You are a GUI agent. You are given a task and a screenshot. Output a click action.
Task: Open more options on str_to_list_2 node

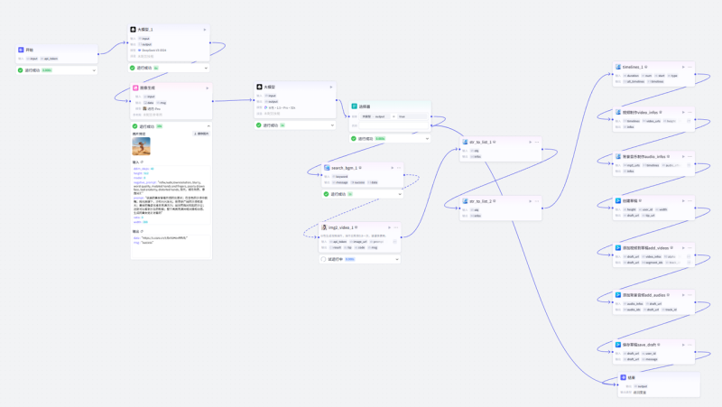[x=537, y=201]
